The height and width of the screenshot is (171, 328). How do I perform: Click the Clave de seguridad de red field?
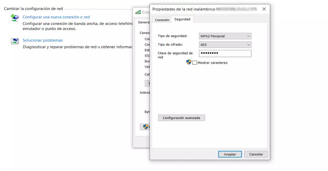tap(225, 54)
